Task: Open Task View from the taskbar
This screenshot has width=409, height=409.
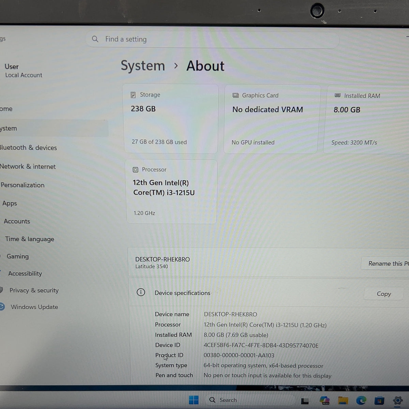Action: point(305,401)
